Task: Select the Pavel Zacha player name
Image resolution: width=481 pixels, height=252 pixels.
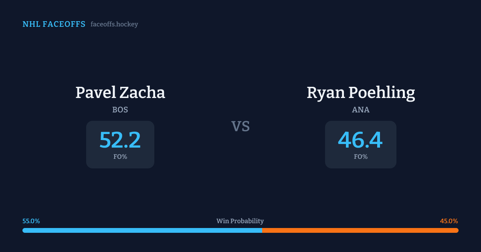Action: [x=120, y=92]
